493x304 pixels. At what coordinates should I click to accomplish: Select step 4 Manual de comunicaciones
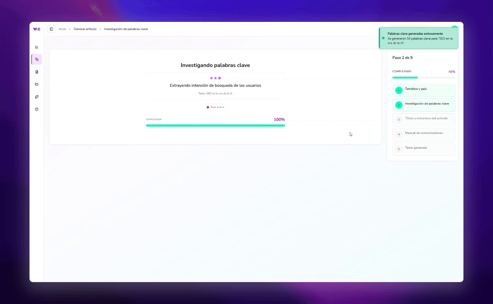(423, 134)
